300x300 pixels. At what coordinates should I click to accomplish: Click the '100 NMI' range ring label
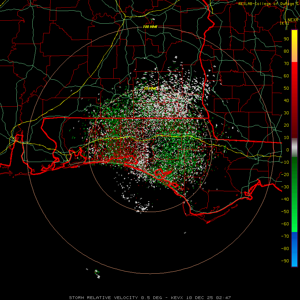pos(150,27)
